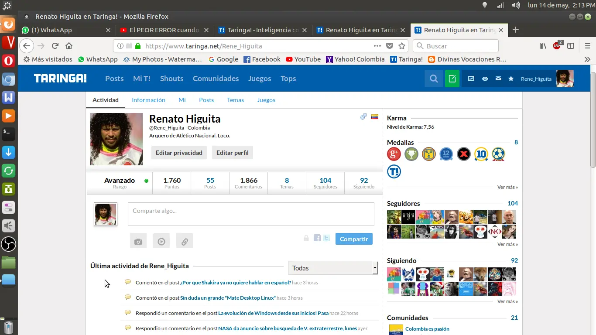Screen dimensions: 596x335
Task: Open the Opera browser from launcher
Action: point(8,61)
